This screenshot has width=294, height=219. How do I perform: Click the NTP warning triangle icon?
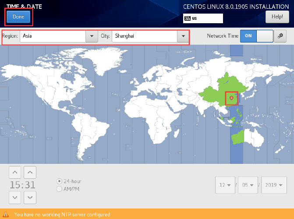pos(6,214)
